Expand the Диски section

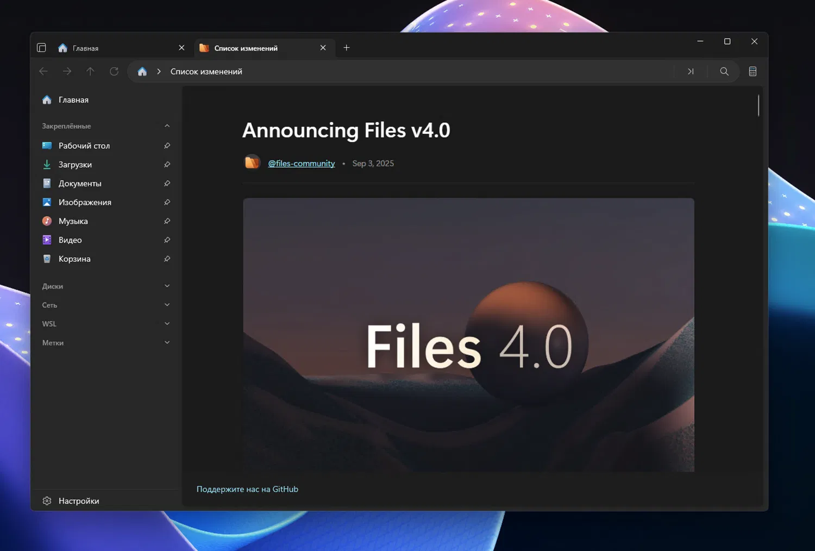[x=167, y=286]
